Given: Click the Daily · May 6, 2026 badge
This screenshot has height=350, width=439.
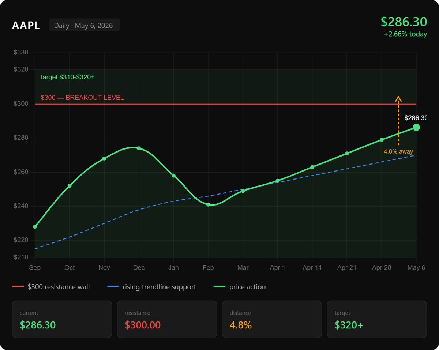Looking at the screenshot, I should tap(84, 25).
